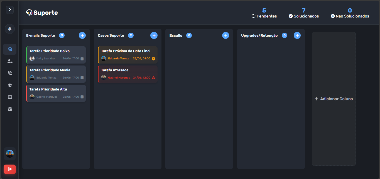This screenshot has width=380, height=179.
Task: Open the notifications bell
Action: [10, 29]
